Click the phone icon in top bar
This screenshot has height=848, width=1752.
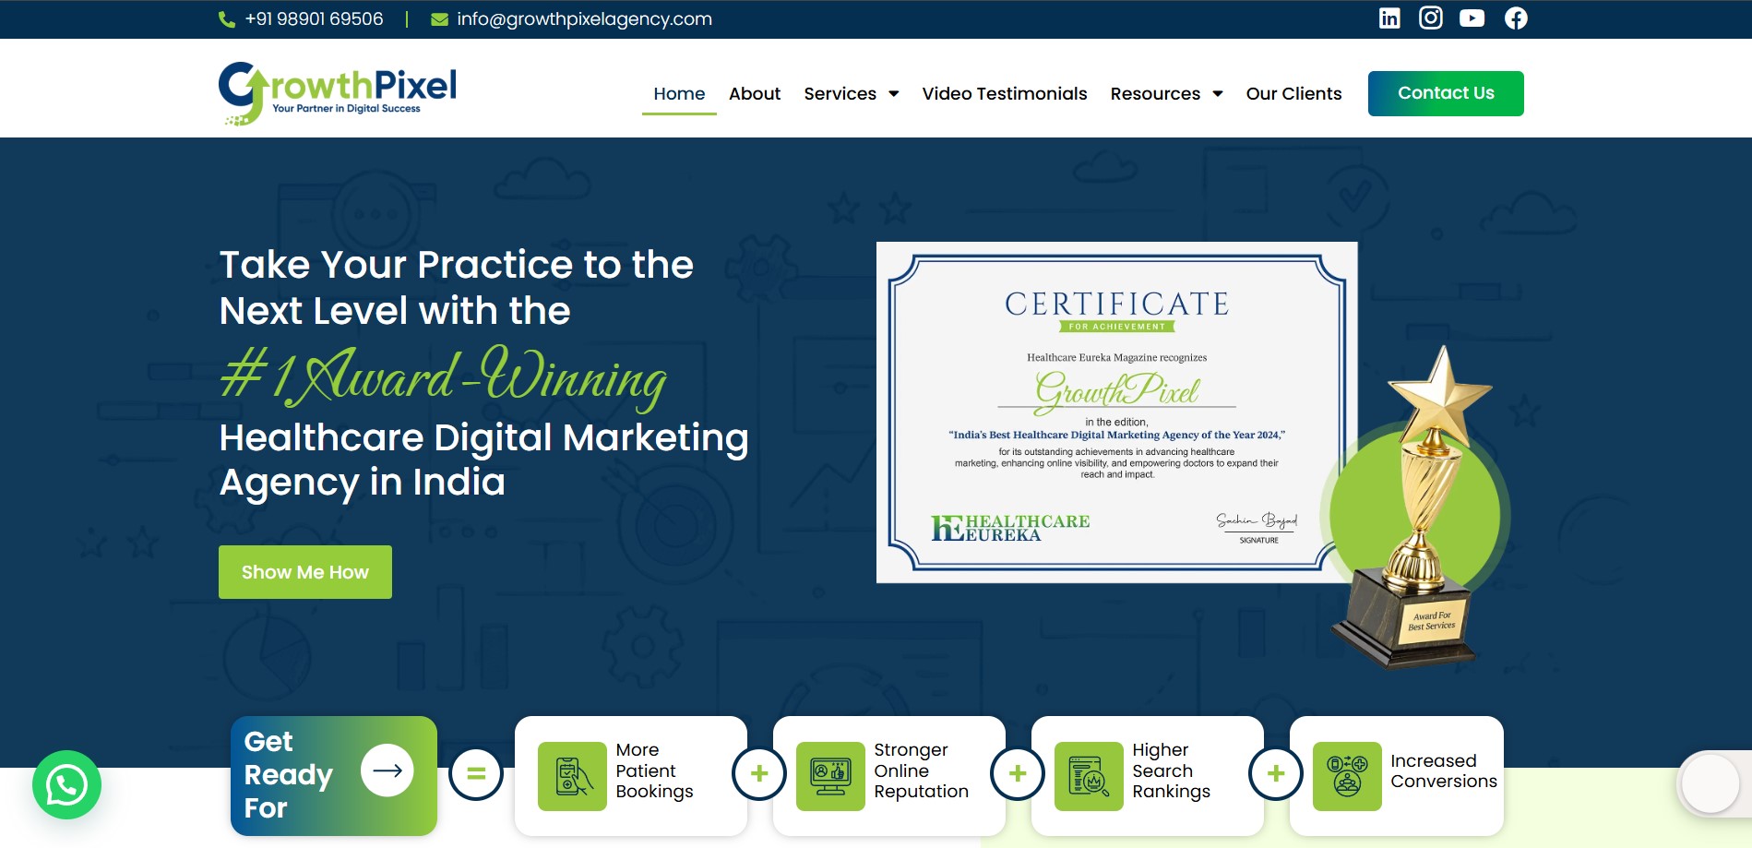227,19
